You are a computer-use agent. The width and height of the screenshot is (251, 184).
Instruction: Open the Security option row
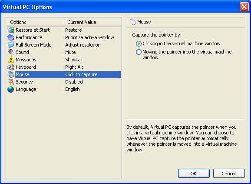64,82
